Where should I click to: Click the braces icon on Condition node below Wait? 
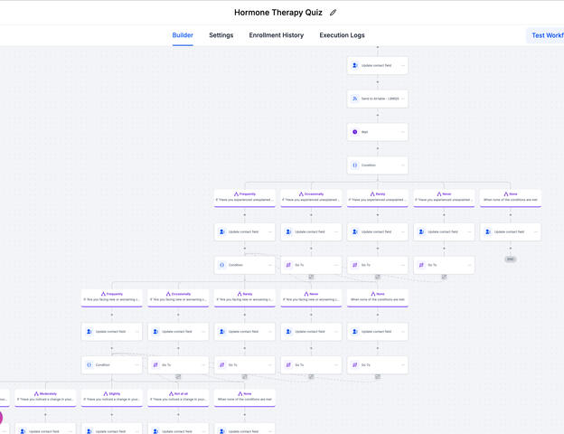[x=355, y=165]
